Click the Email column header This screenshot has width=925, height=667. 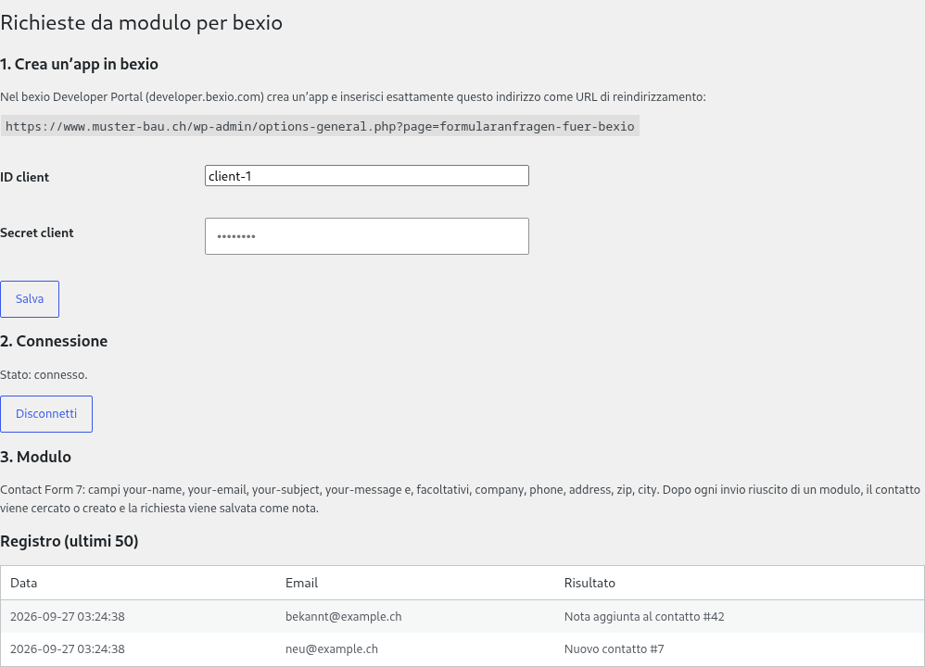(x=301, y=584)
